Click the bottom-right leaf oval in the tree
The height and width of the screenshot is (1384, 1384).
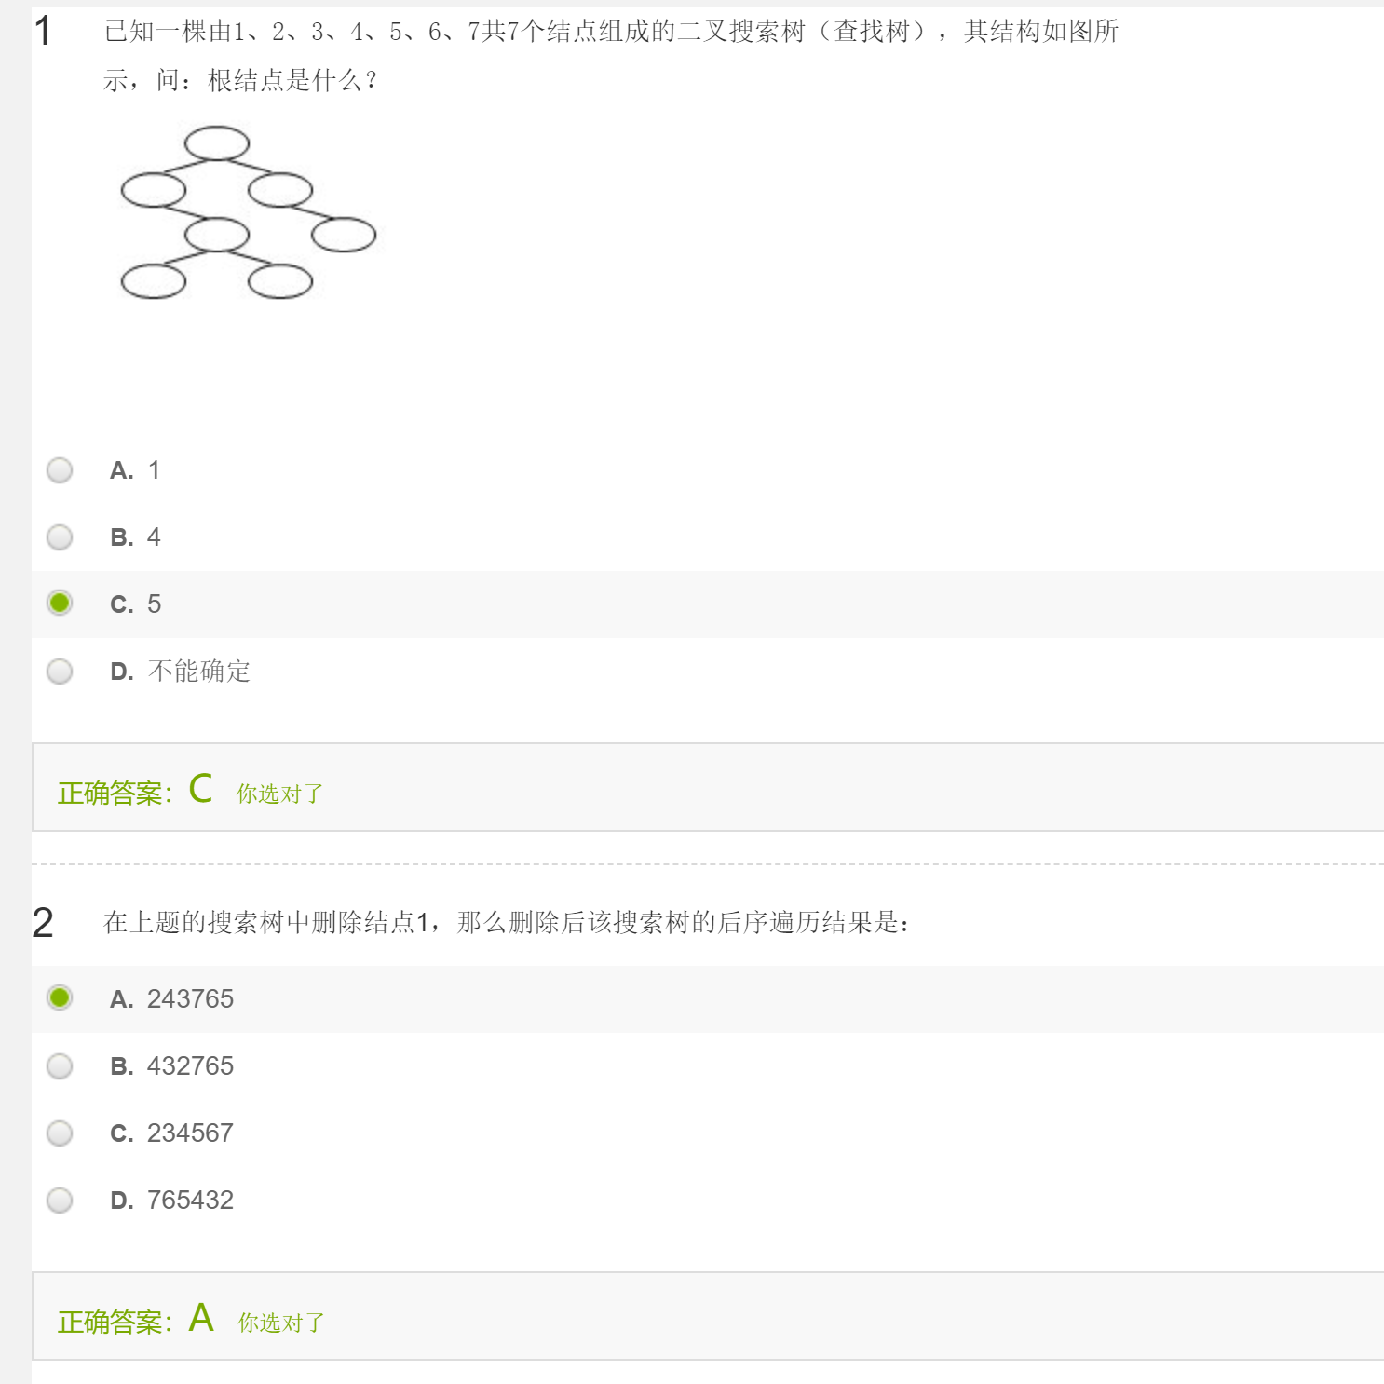coord(280,281)
